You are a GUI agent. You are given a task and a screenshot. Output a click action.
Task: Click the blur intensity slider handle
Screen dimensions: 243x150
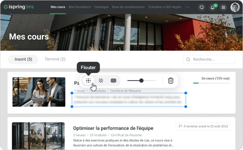coord(141,81)
